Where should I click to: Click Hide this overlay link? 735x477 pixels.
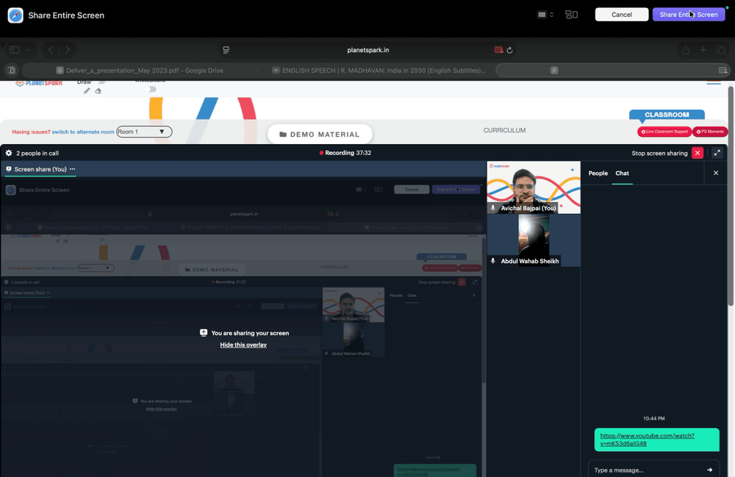pyautogui.click(x=243, y=345)
